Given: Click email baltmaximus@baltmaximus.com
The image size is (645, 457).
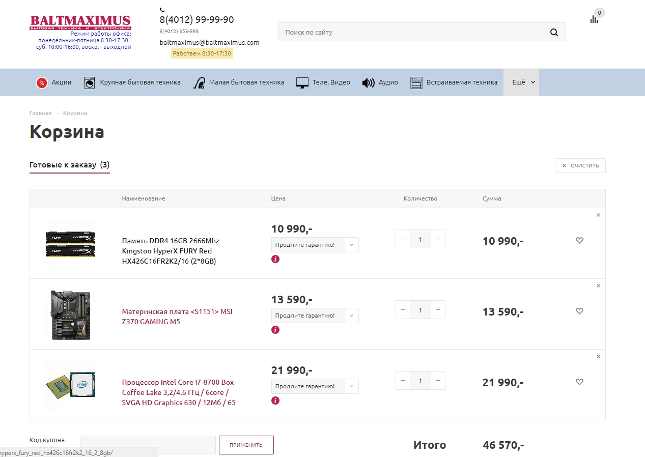Looking at the screenshot, I should point(210,43).
